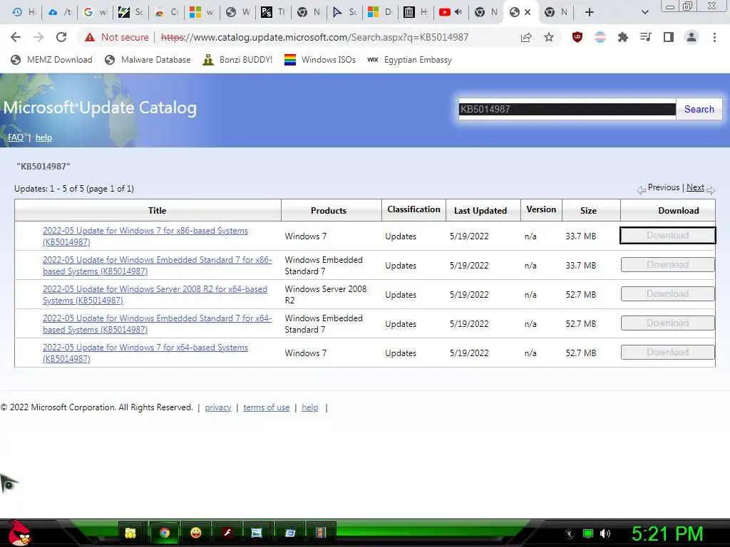Open the footer help link
The width and height of the screenshot is (730, 547).
(x=309, y=407)
